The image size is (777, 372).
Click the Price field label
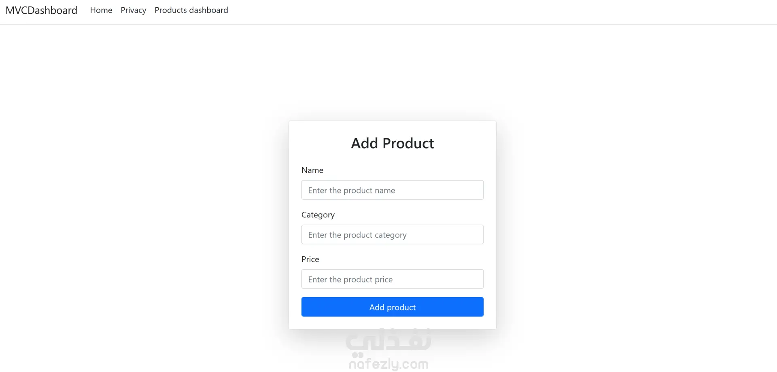point(310,259)
